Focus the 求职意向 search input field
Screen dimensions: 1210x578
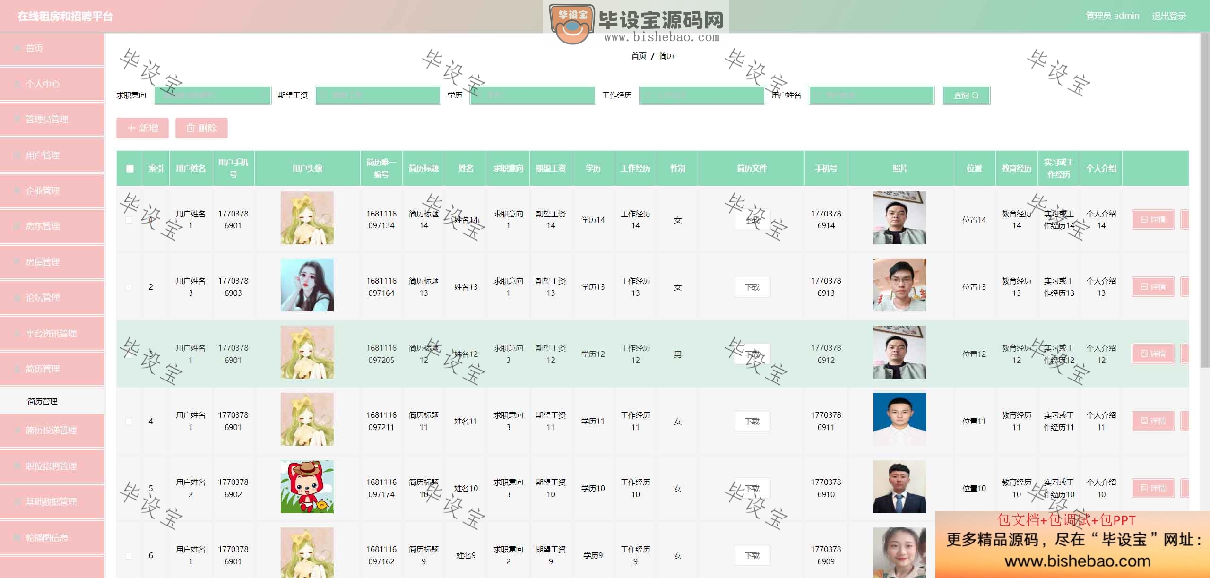click(x=213, y=95)
